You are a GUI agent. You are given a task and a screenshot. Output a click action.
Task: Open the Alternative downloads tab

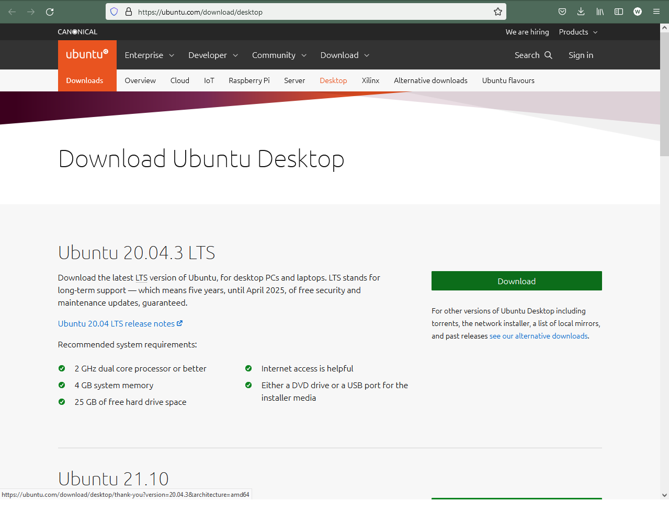click(x=430, y=80)
